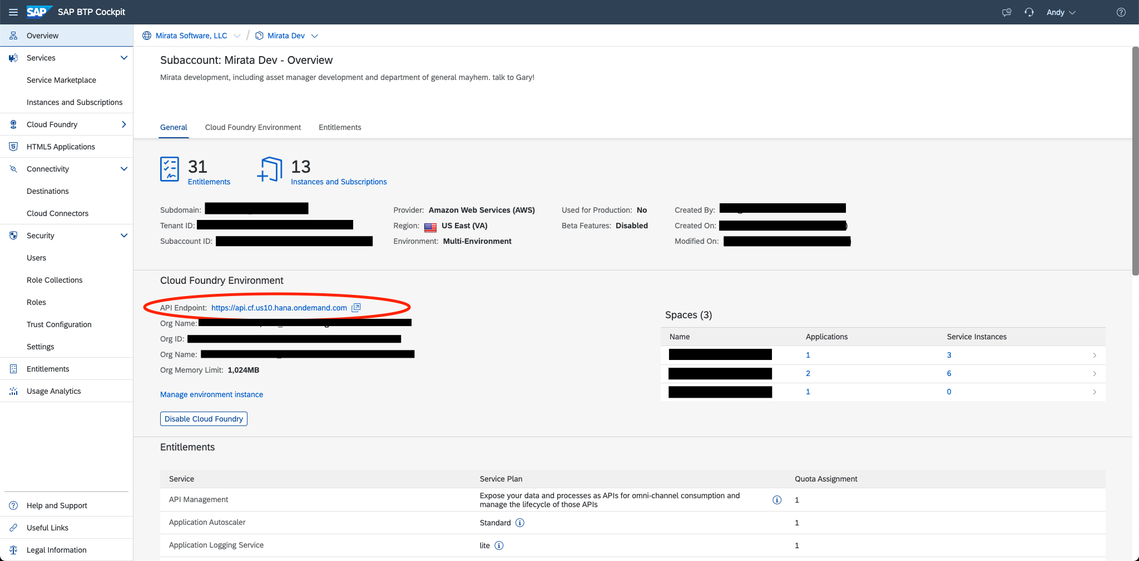Click the Services sidebar icon

tap(13, 58)
